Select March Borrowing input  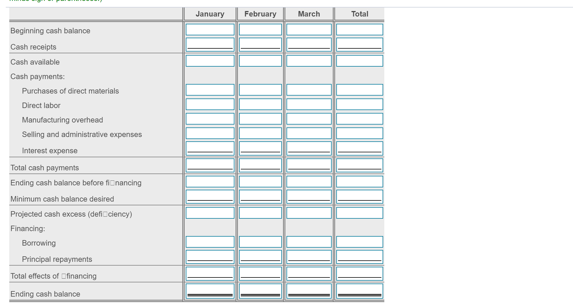309,242
